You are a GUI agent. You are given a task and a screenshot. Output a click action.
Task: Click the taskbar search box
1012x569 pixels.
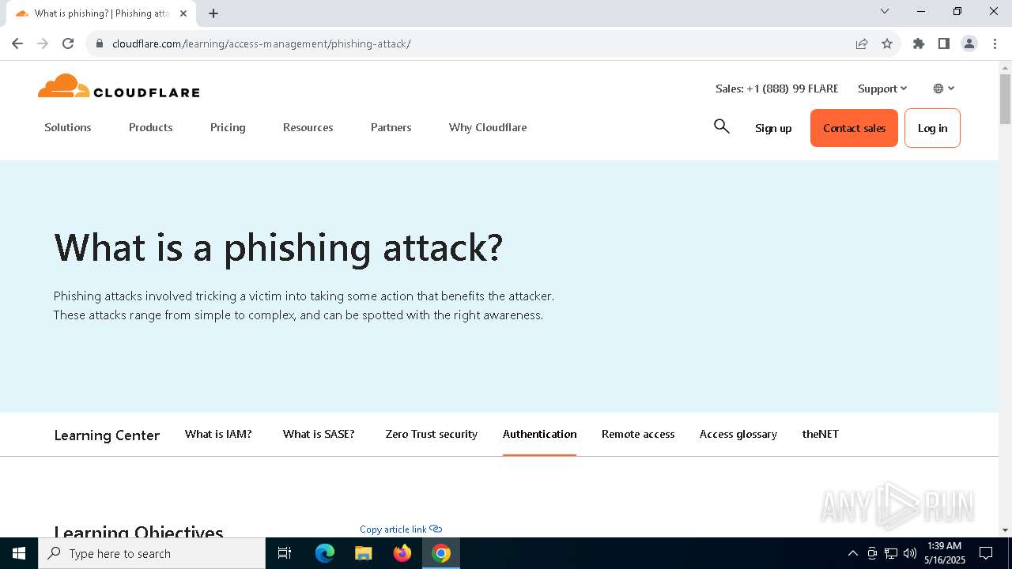click(152, 553)
